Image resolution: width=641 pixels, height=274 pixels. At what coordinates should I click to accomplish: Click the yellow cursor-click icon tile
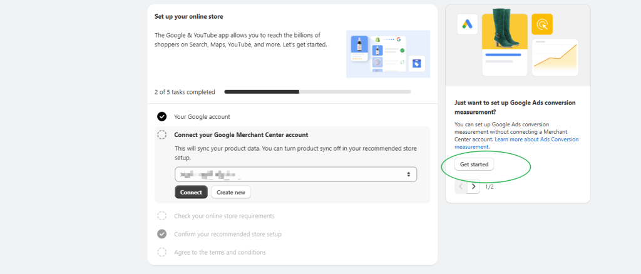coord(542,24)
